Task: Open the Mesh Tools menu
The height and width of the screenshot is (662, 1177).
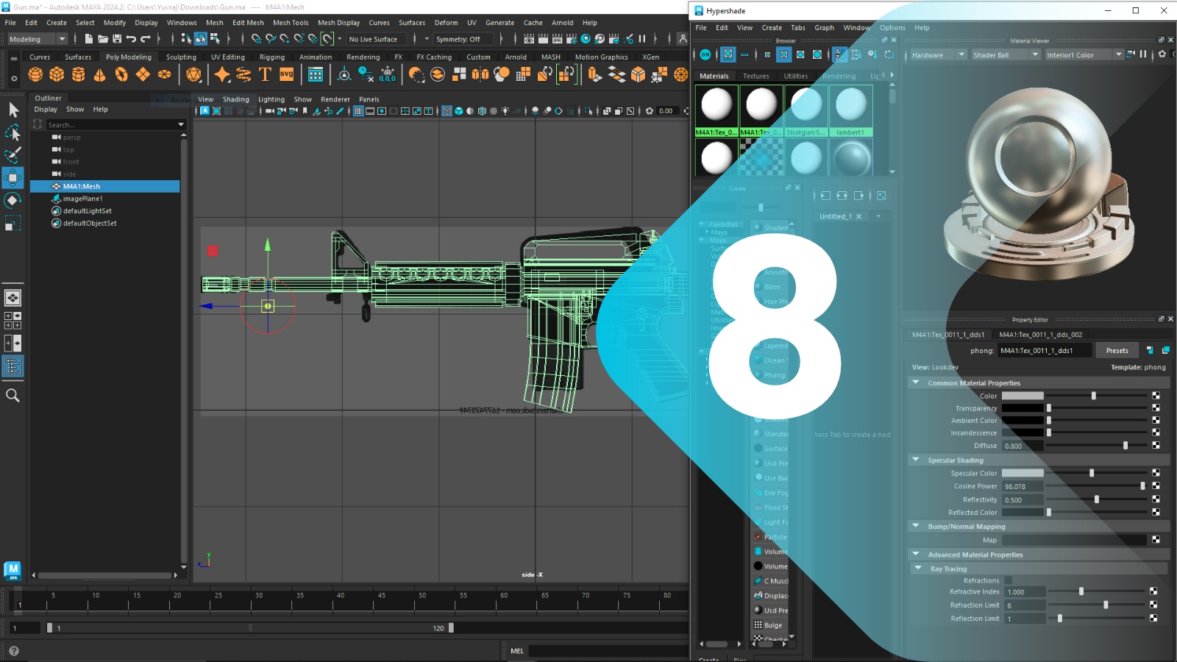Action: 291,23
